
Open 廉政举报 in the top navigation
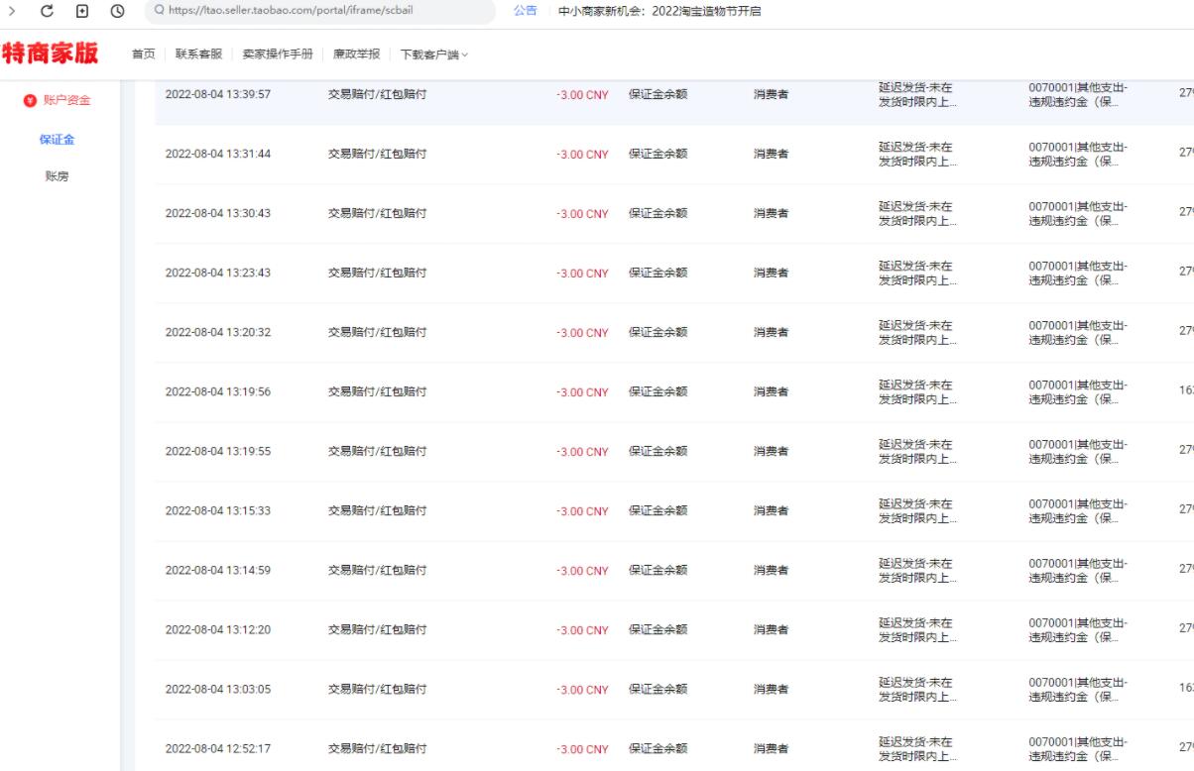[356, 54]
